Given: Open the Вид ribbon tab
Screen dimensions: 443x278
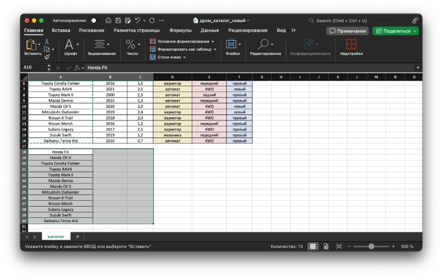Looking at the screenshot, I should [281, 30].
